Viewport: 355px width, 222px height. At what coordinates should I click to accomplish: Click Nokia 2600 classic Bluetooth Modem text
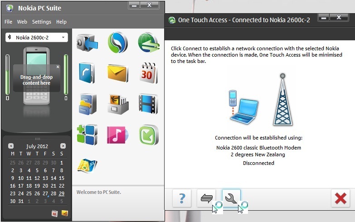pos(258,148)
